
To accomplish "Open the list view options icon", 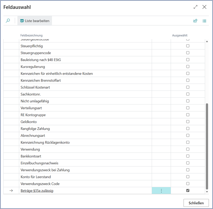I will [205, 21].
